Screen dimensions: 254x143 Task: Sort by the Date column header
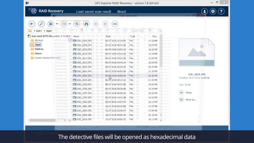pos(108,36)
